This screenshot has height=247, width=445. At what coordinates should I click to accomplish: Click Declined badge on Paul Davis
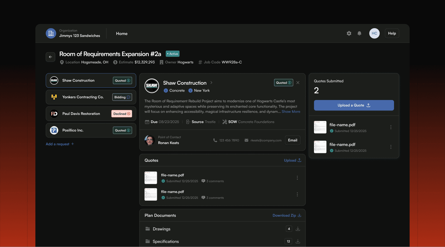[x=122, y=114]
